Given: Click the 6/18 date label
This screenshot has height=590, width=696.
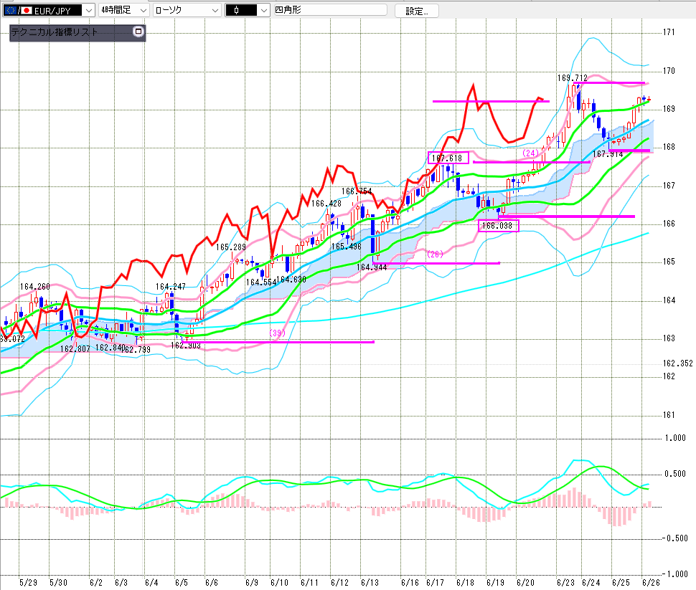Looking at the screenshot, I should coord(465,582).
